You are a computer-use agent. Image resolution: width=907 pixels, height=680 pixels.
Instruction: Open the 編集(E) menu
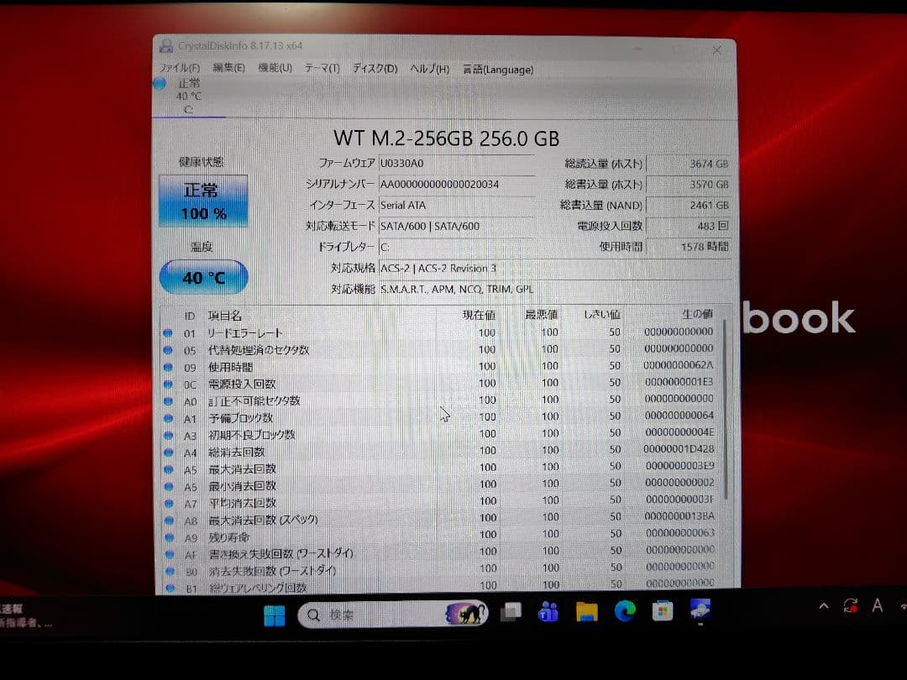pyautogui.click(x=228, y=68)
